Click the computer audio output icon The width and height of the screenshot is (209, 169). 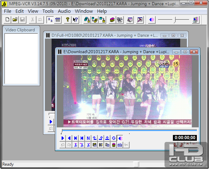point(196,20)
